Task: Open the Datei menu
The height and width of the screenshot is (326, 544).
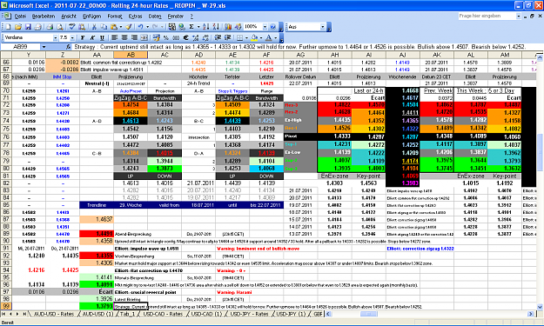Action: click(20, 17)
